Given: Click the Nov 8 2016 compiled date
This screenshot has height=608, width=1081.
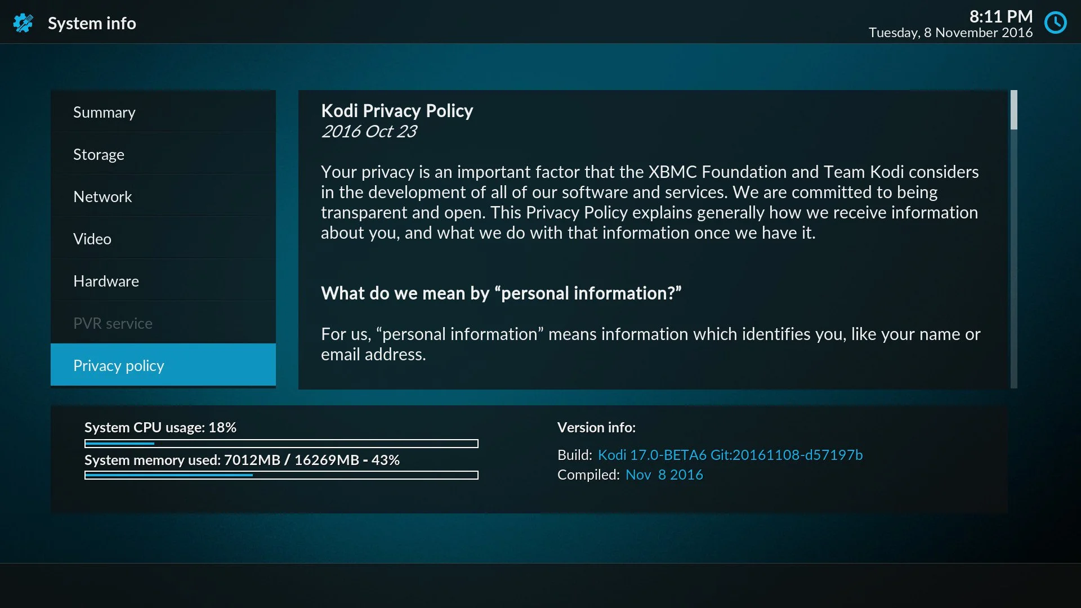Looking at the screenshot, I should click(x=664, y=475).
